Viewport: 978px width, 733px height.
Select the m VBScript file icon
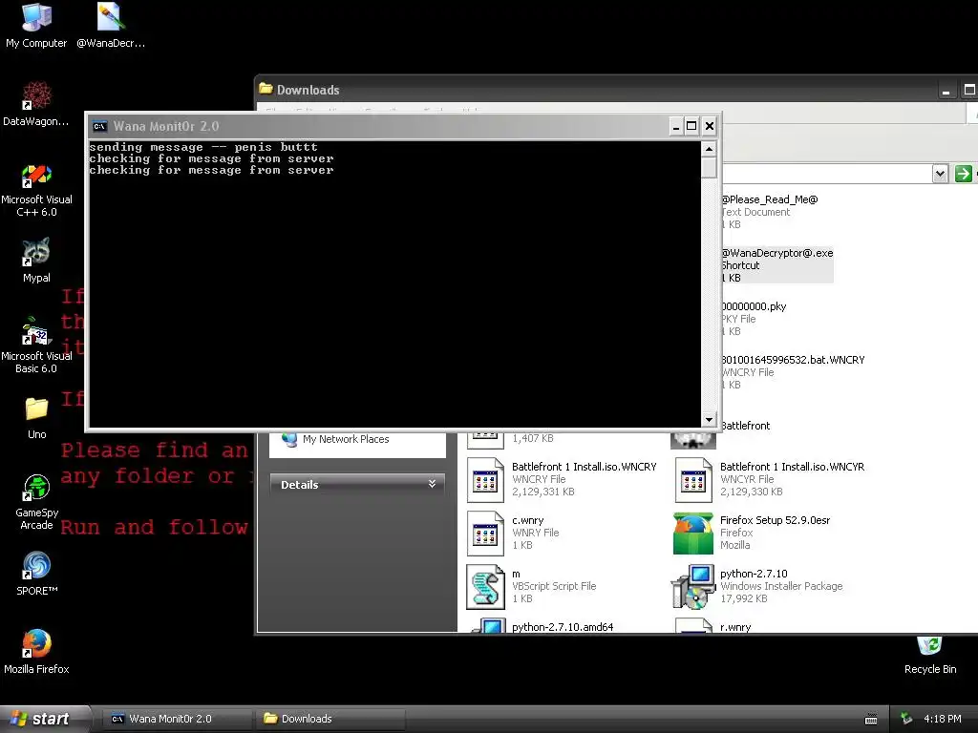485,587
